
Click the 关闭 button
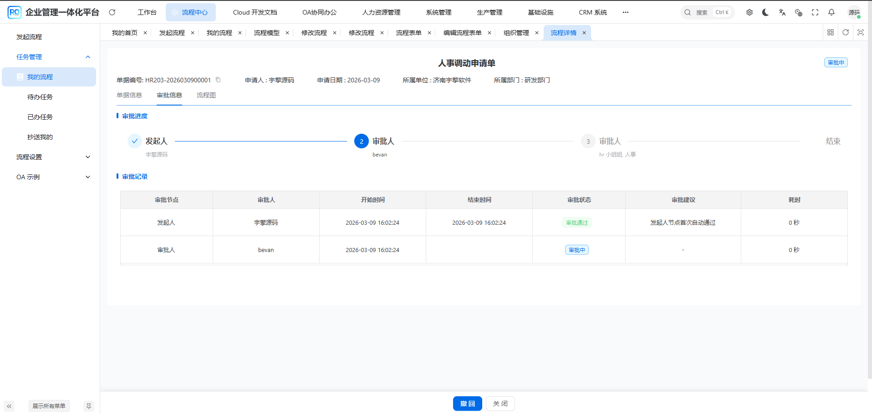point(500,404)
